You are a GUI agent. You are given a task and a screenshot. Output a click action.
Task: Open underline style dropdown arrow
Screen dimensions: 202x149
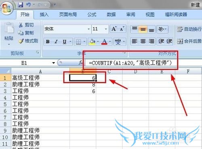pos(70,42)
